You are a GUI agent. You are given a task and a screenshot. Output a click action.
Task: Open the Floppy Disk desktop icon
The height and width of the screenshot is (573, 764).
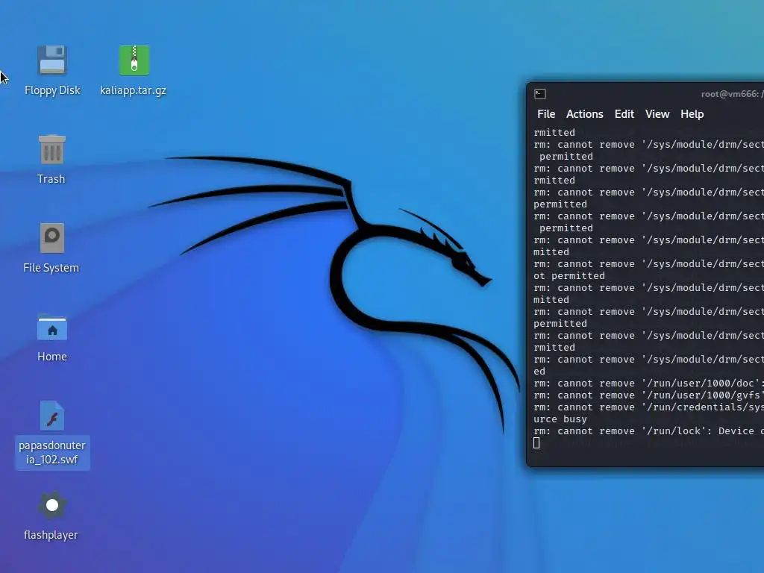point(52,60)
